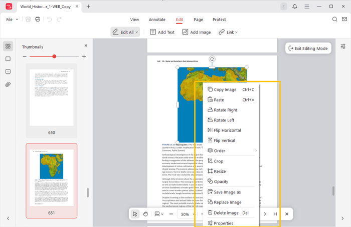The height and width of the screenshot is (227, 351).
Task: Select the hand pan tool
Action: click(x=145, y=214)
